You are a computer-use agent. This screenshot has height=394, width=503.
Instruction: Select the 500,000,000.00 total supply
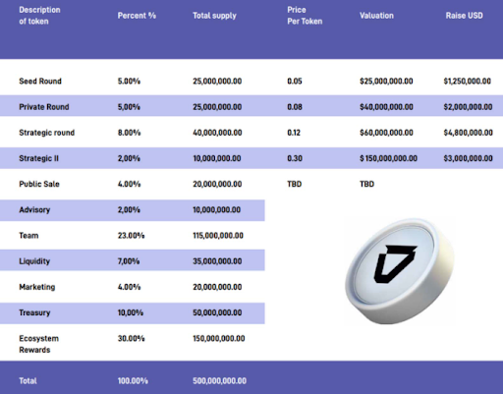(x=219, y=381)
